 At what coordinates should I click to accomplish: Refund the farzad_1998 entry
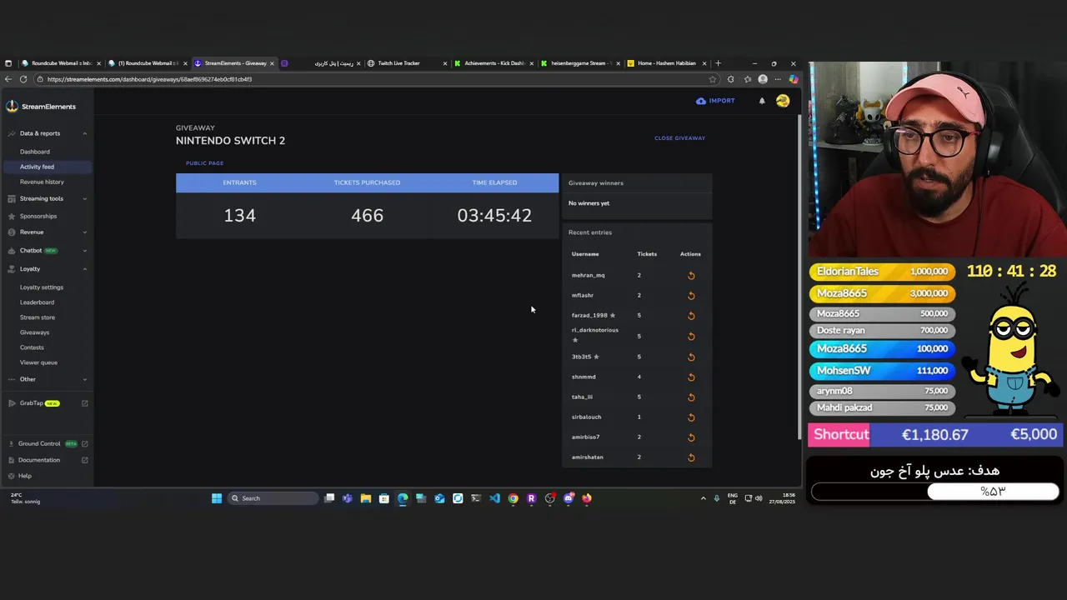tap(691, 316)
